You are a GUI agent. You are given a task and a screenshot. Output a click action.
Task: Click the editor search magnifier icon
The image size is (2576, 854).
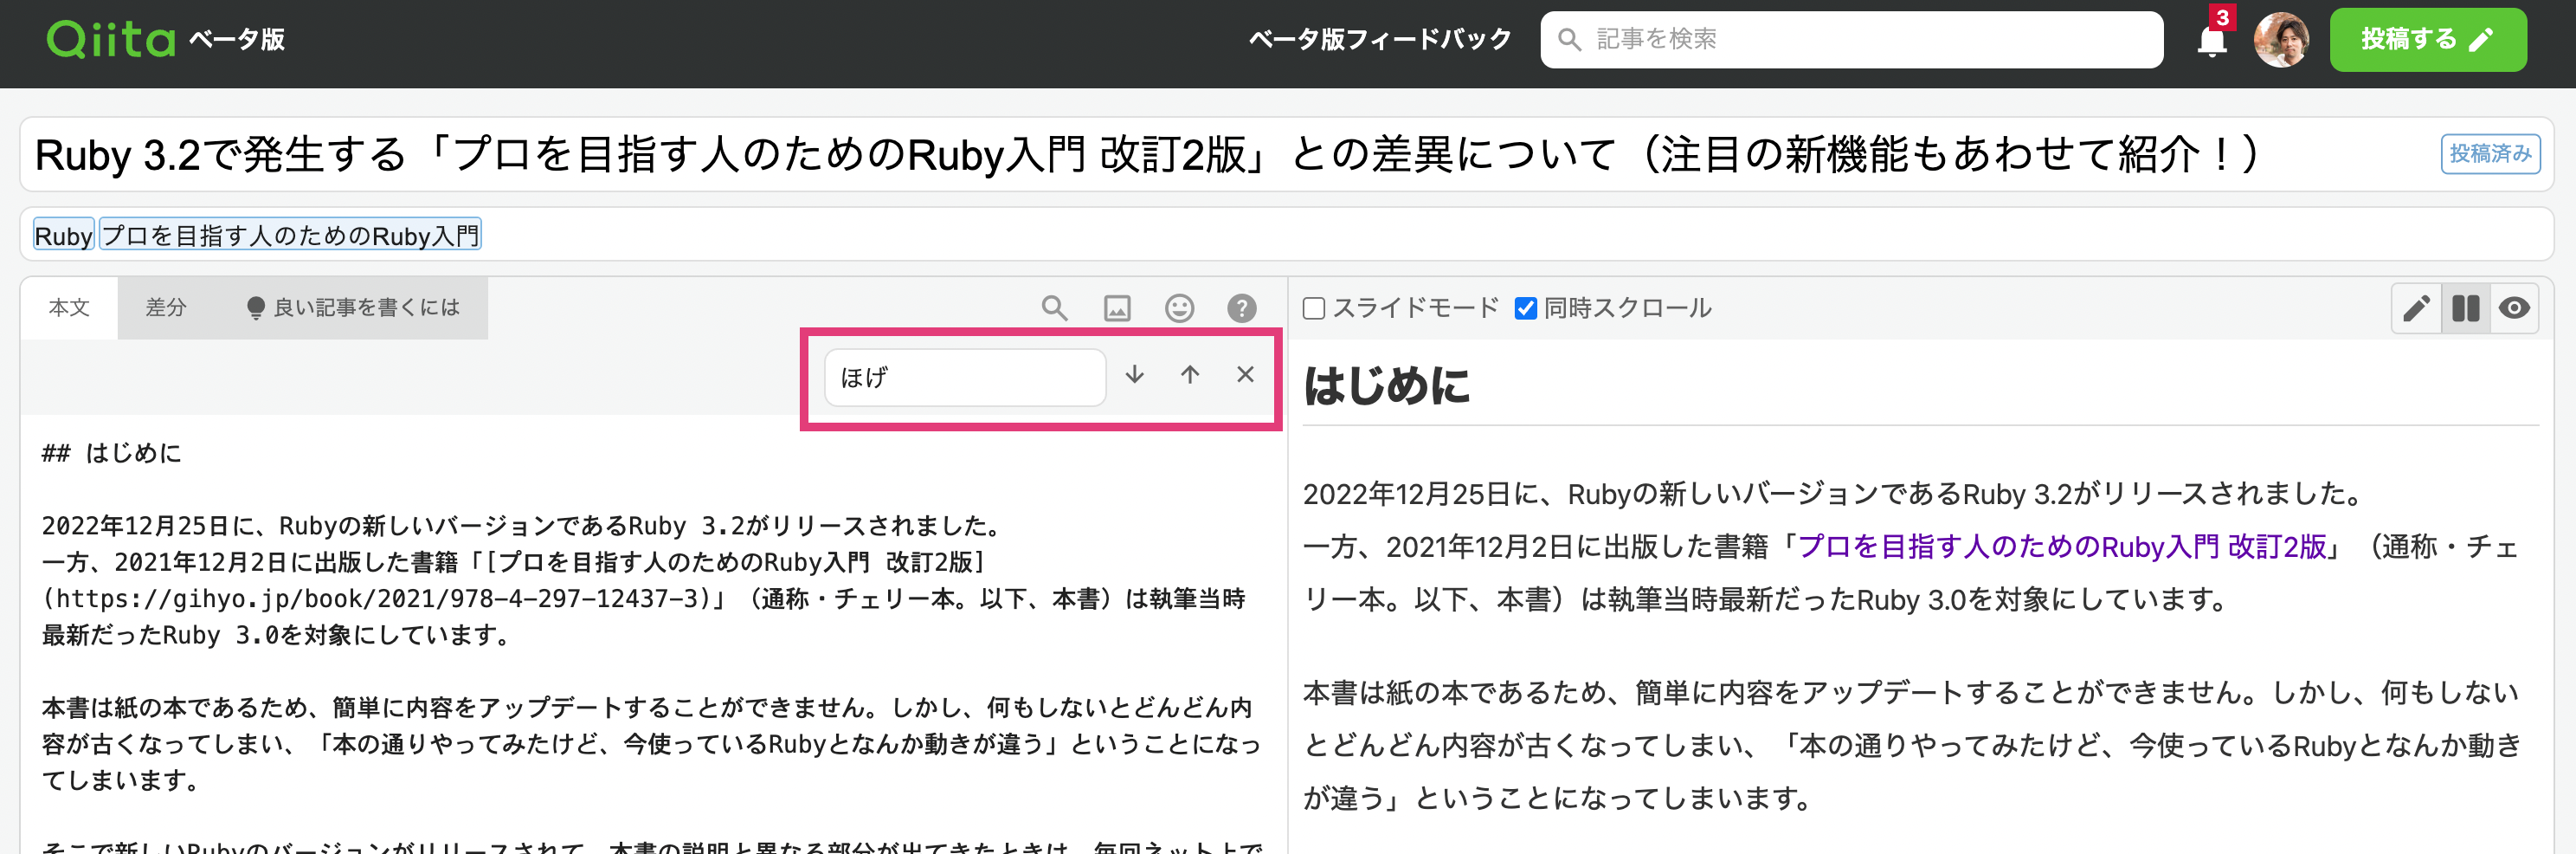tap(1054, 307)
